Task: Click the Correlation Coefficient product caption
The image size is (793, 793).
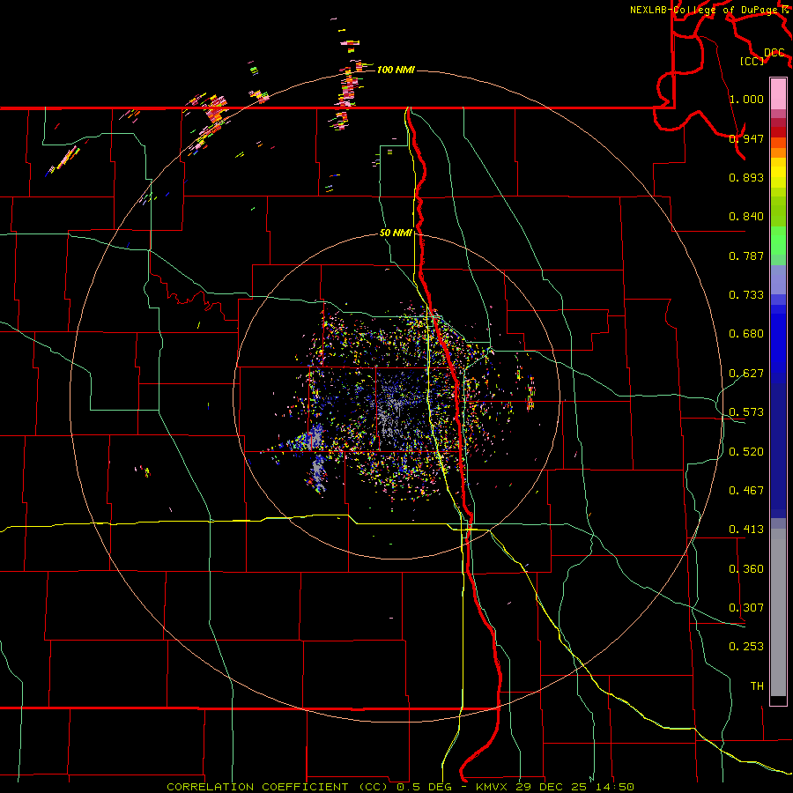Action: pyautogui.click(x=400, y=787)
